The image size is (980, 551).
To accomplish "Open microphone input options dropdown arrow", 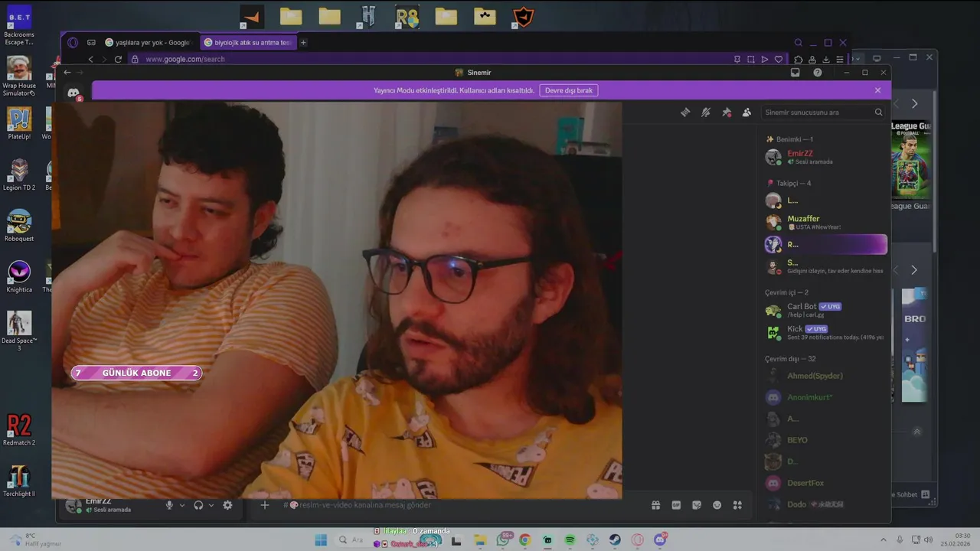I will point(182,505).
